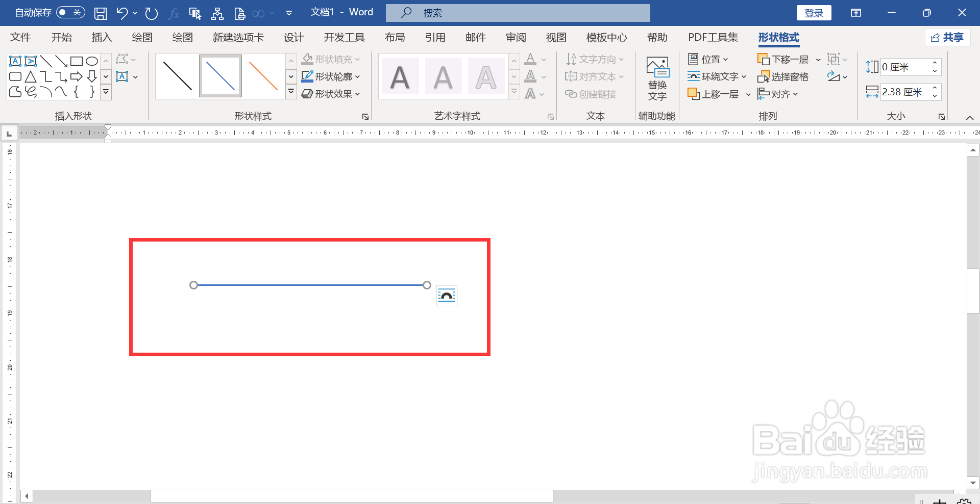Viewport: 980px width, 504px height.
Task: Switch to the Layout (布局) tab
Action: point(395,37)
